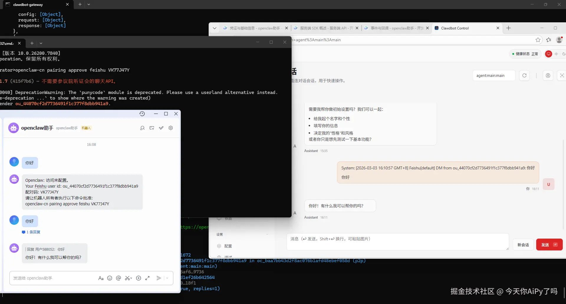Send the message with the Feishu paper-plane icon
This screenshot has height=304, width=566.
159,278
